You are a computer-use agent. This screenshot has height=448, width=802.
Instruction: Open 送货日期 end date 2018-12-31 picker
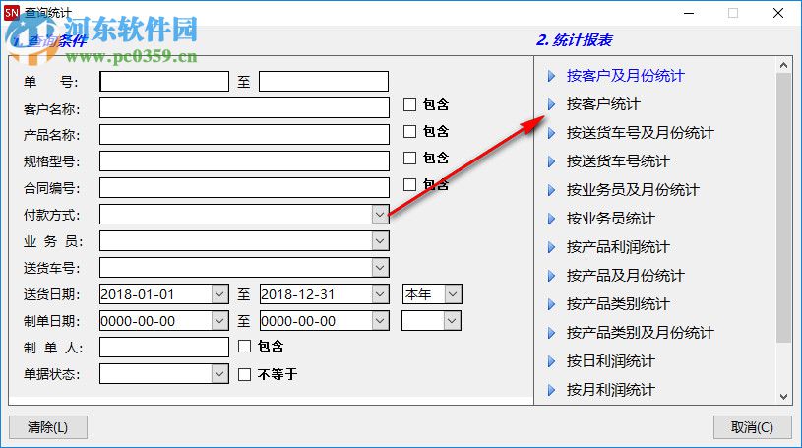tap(380, 294)
